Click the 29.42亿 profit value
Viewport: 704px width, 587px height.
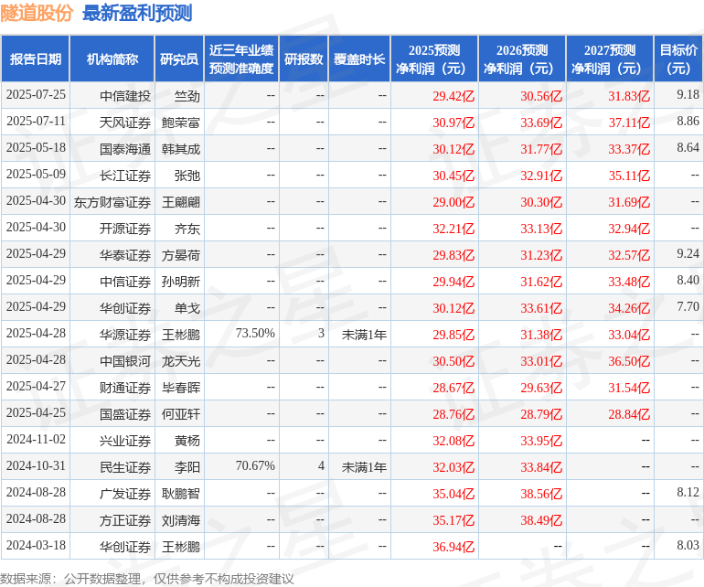tap(453, 96)
